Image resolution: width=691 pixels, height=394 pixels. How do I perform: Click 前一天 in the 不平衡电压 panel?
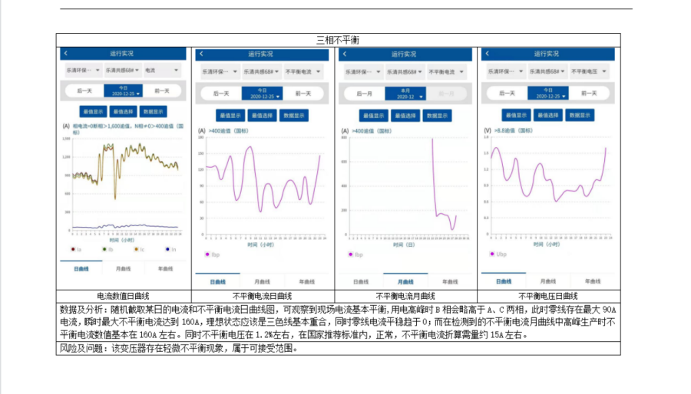pos(590,93)
